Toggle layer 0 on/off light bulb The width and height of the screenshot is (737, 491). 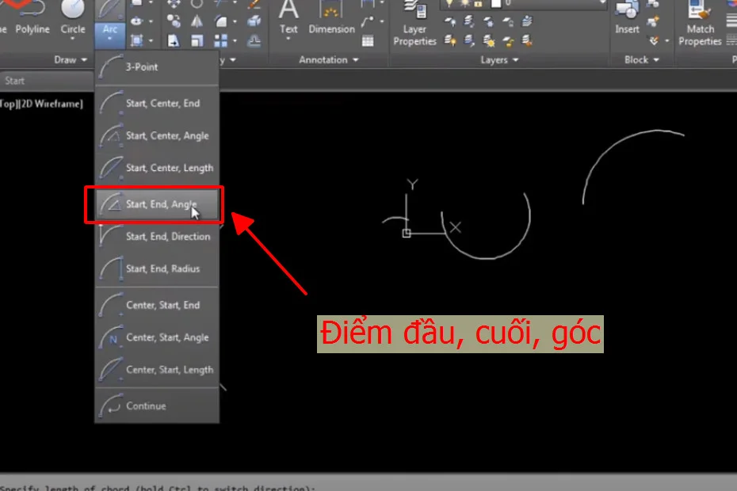click(449, 3)
